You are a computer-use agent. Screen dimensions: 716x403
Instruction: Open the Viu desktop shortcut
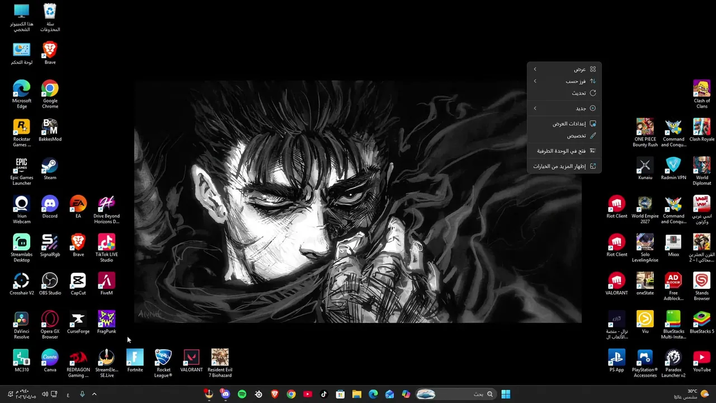click(645, 322)
